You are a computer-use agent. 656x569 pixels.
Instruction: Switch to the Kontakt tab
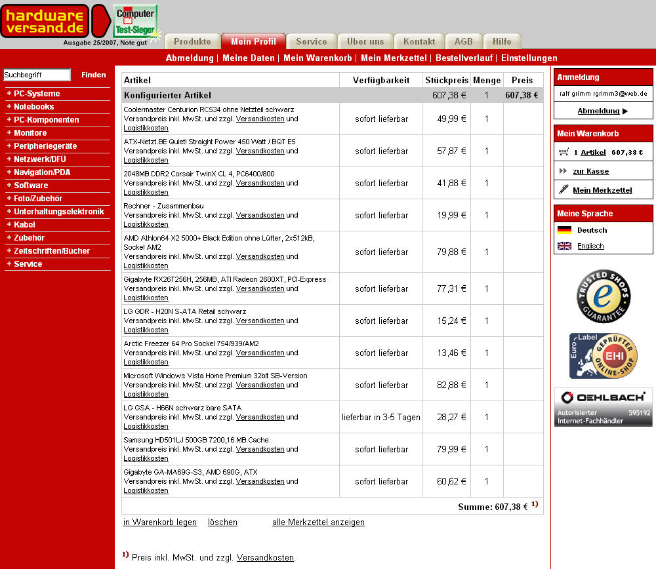[419, 41]
